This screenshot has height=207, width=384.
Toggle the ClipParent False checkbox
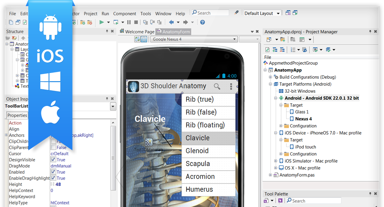[53, 147]
